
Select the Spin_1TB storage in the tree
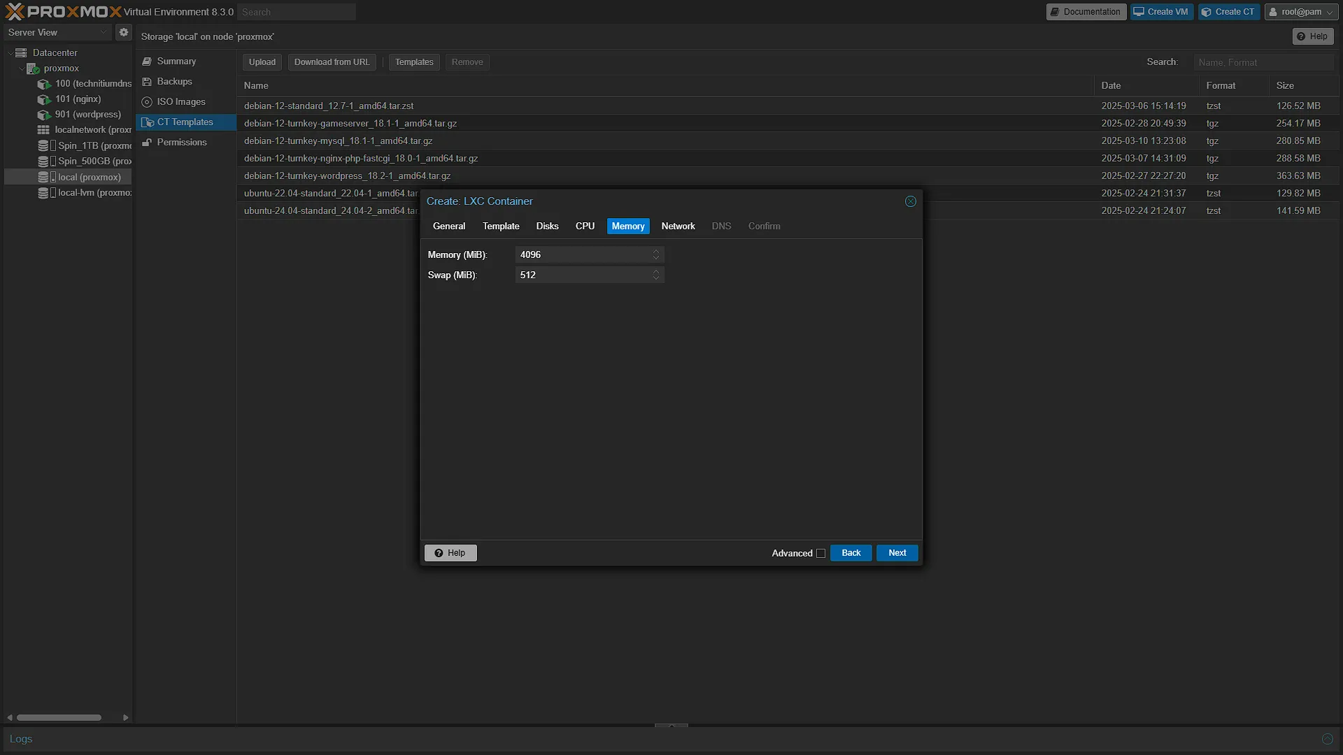85,146
